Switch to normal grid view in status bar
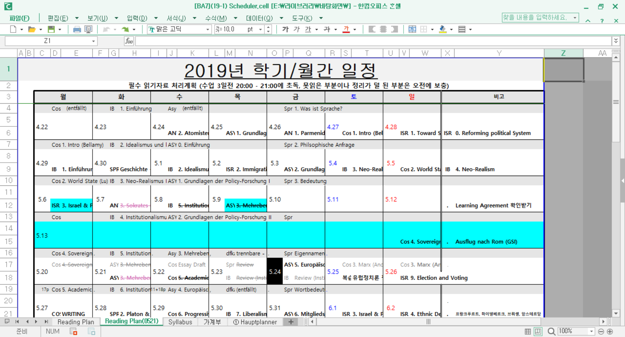This screenshot has width=625, height=337. (528, 331)
